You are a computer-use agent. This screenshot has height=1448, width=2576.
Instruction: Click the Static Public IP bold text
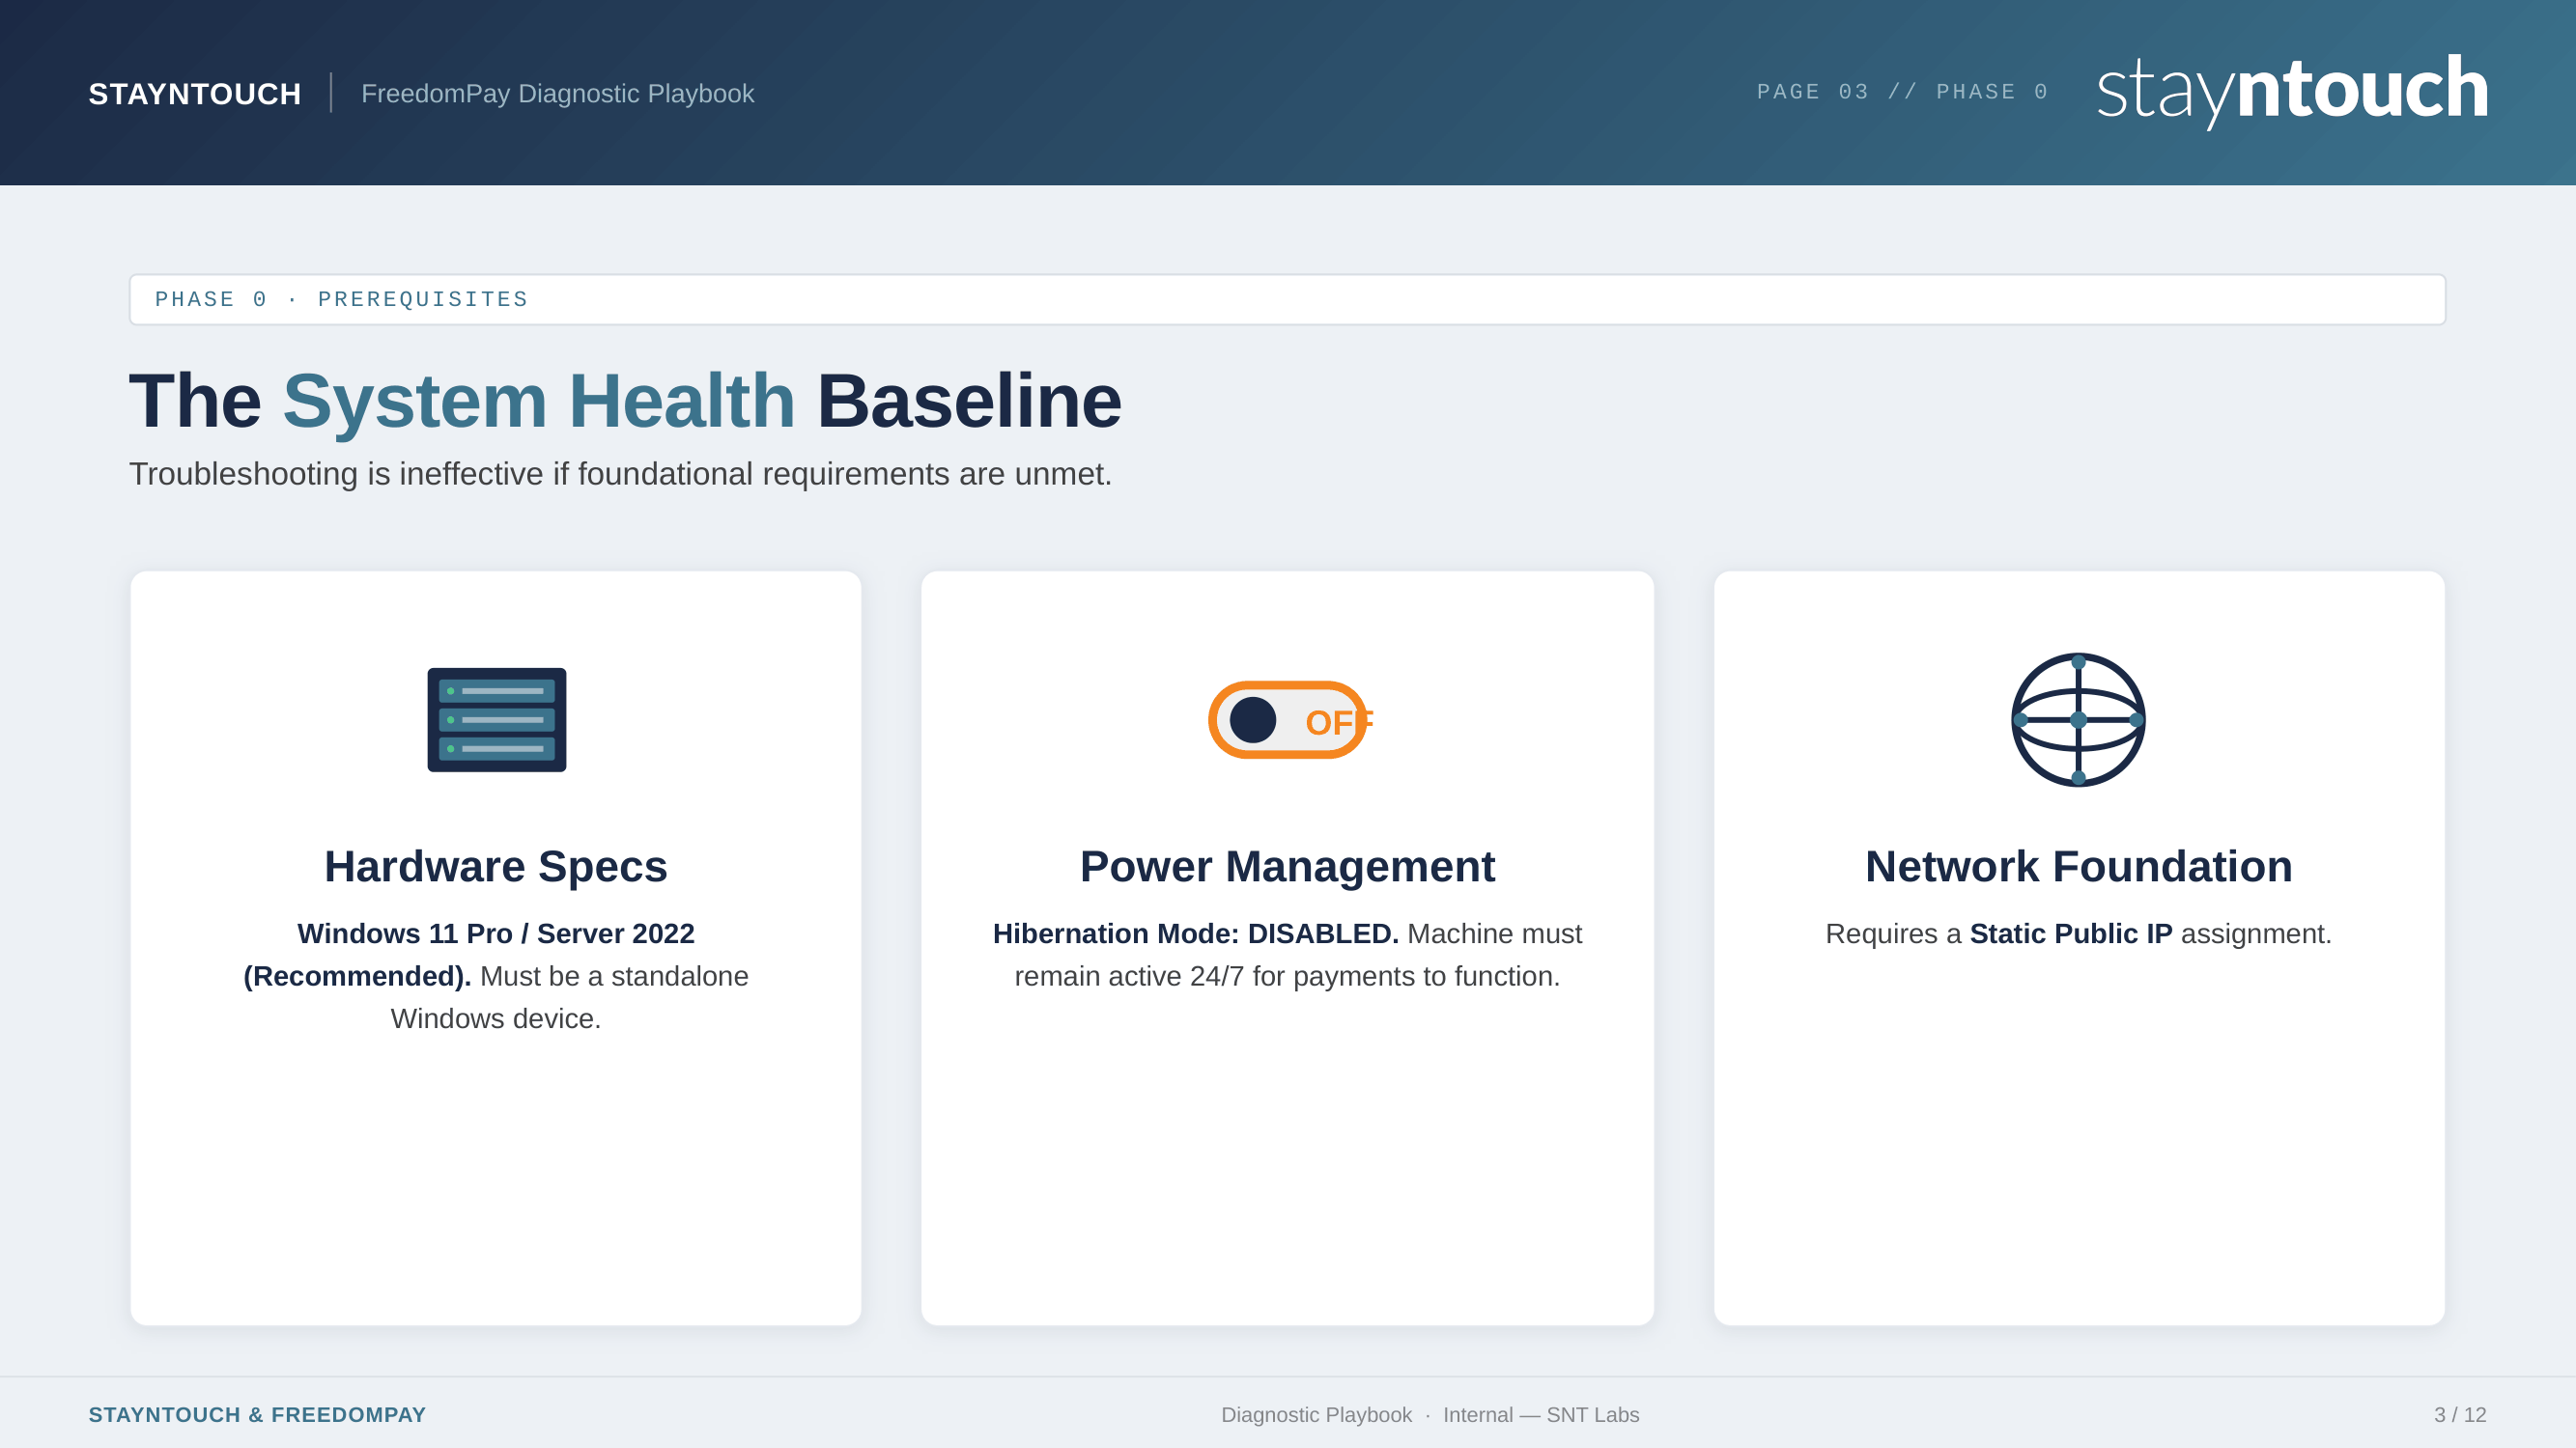[x=2070, y=933]
